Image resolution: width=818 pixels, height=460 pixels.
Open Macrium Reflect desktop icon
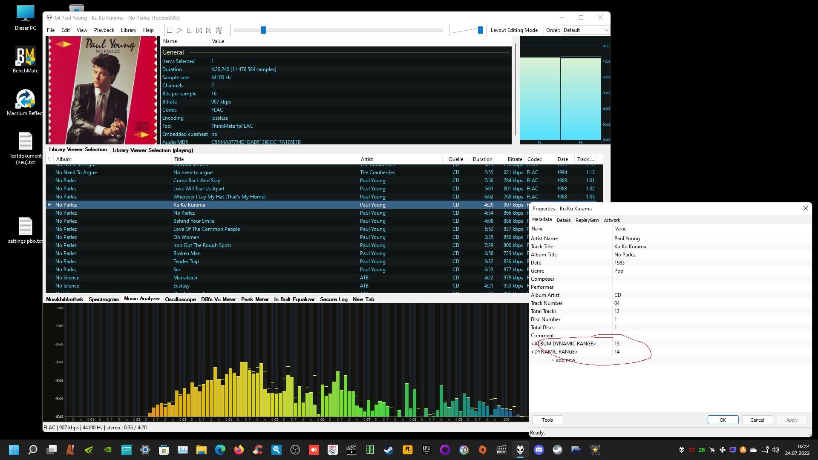(25, 102)
